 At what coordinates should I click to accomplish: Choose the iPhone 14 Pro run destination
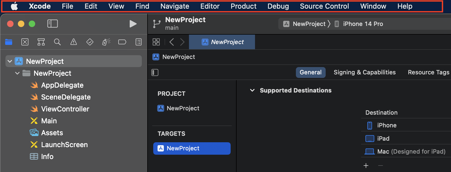pos(359,24)
